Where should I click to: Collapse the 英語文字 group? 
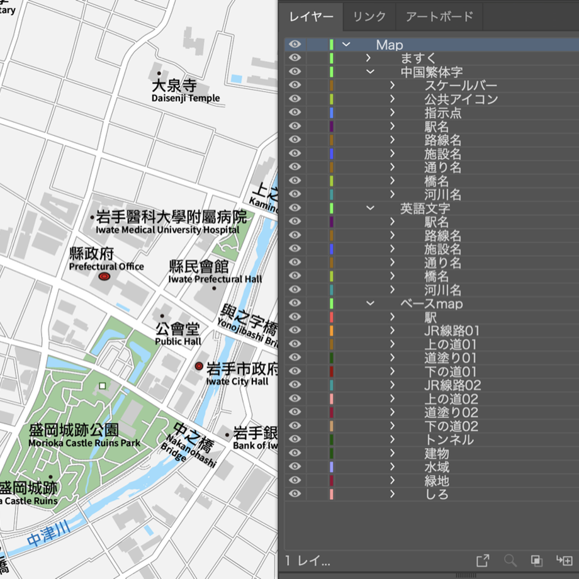[x=370, y=208]
